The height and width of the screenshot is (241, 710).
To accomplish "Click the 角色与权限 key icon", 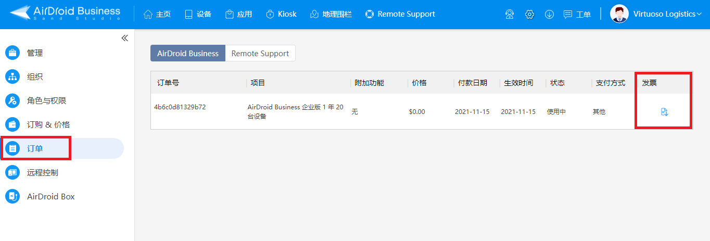I will (12, 100).
